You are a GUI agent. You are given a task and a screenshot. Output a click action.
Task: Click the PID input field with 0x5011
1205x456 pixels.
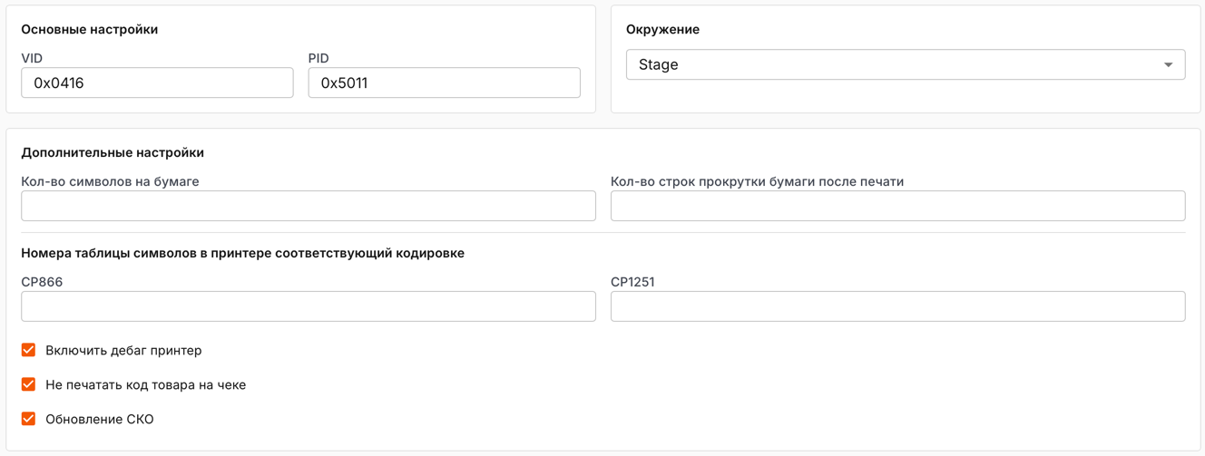point(445,82)
